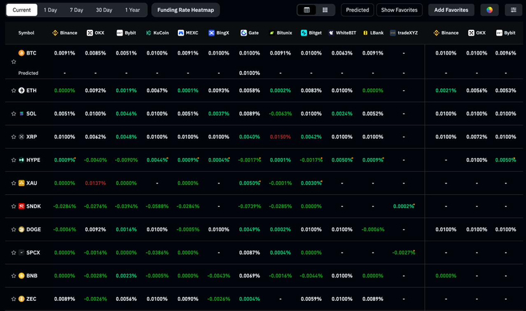The width and height of the screenshot is (526, 311).
Task: Switch to the 1 Year tab
Action: (x=133, y=10)
